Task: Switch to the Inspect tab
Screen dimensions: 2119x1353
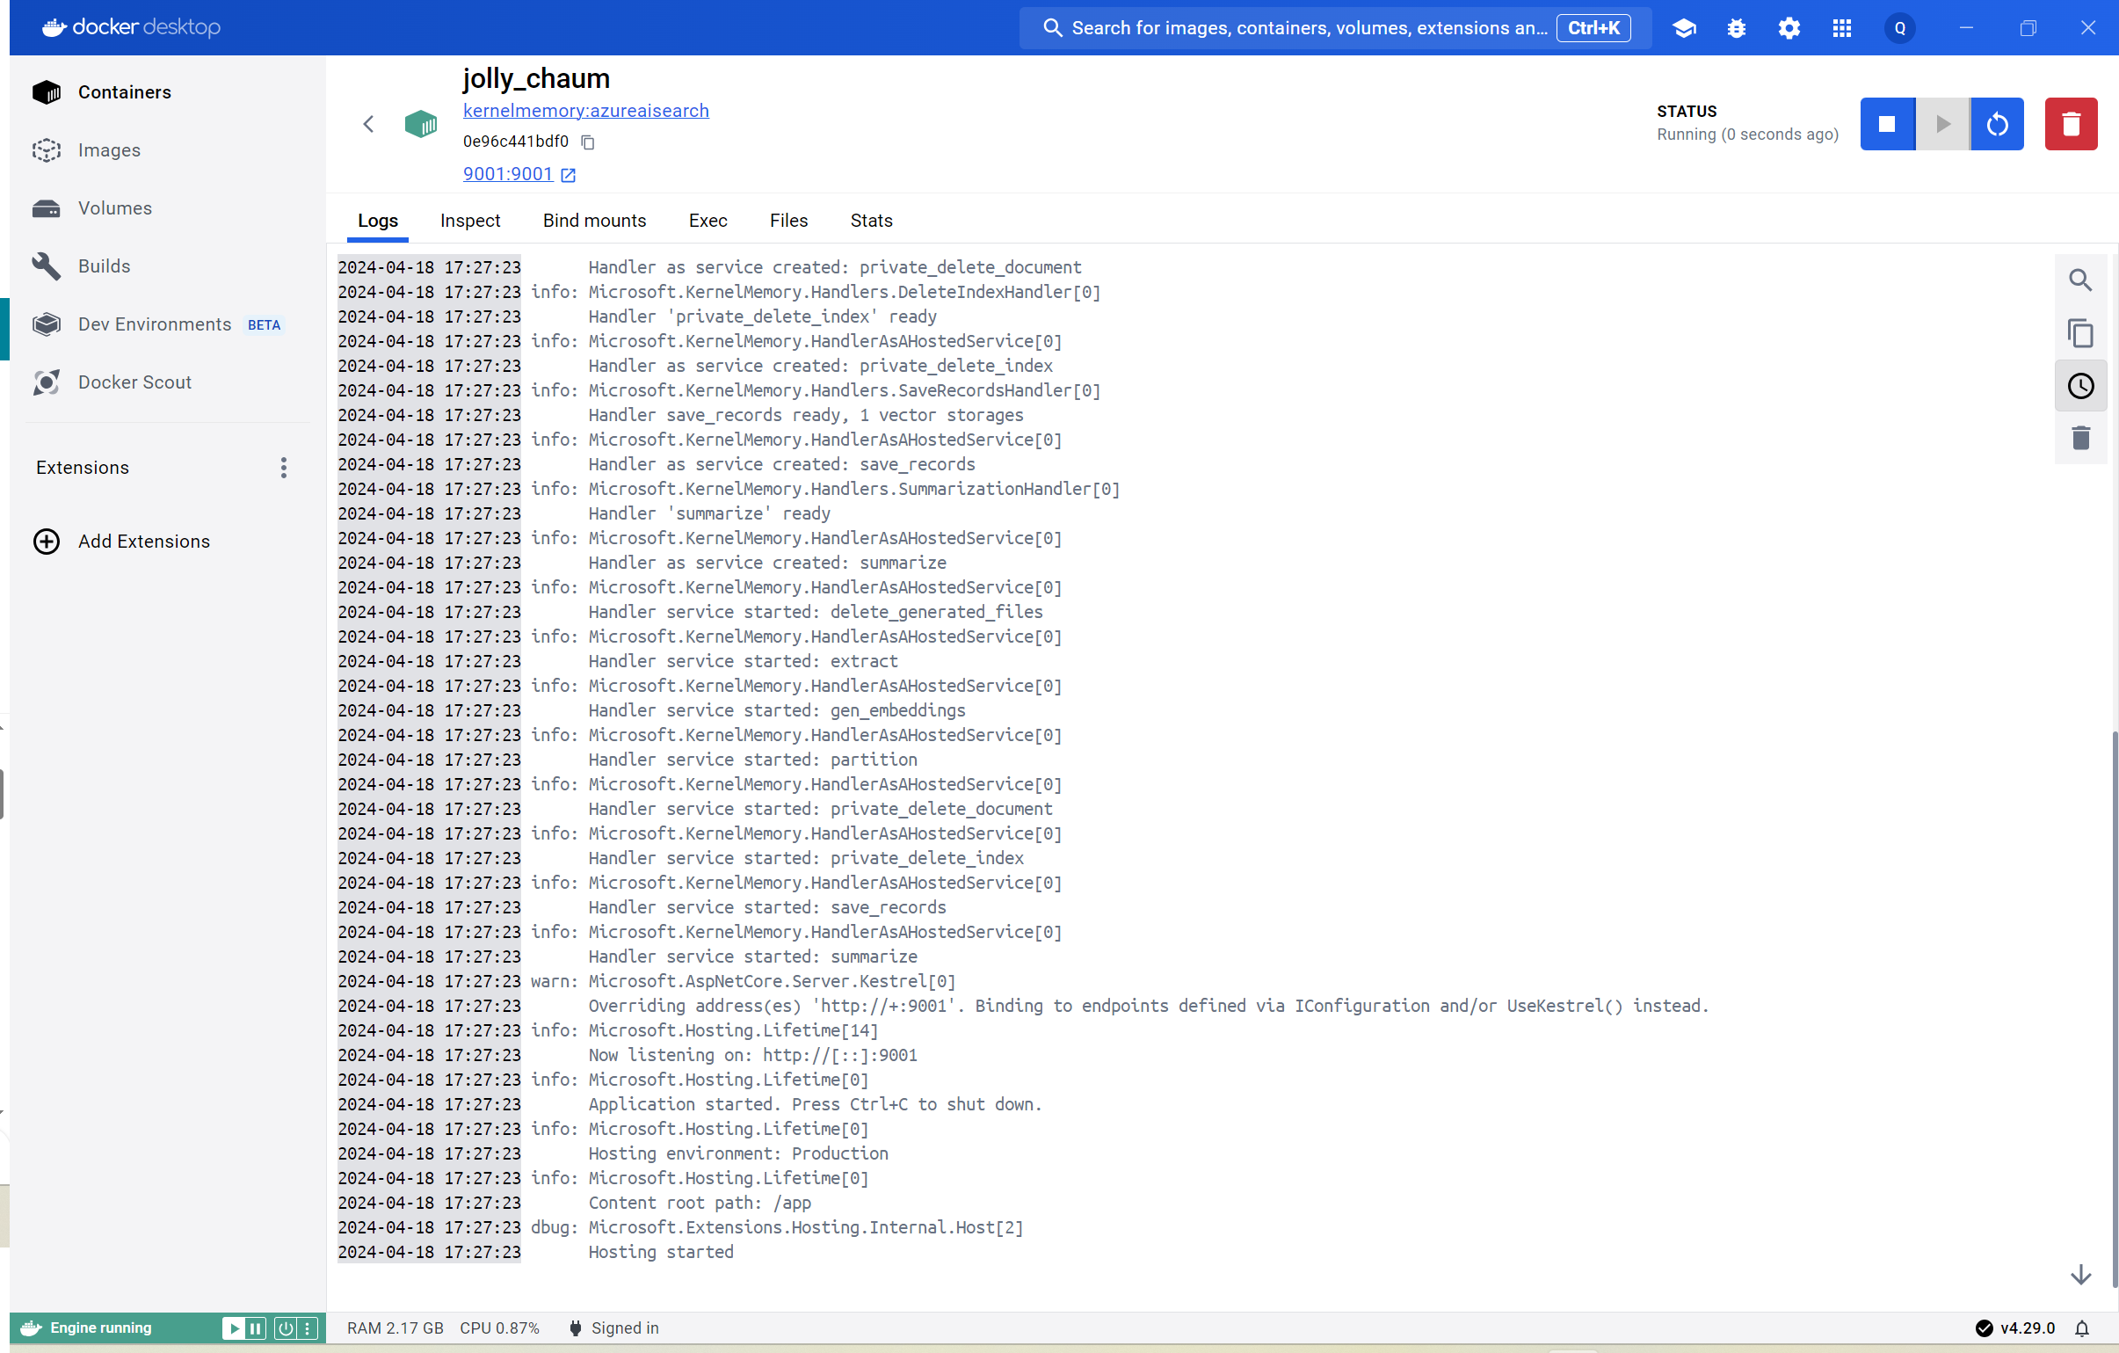Action: (x=470, y=221)
